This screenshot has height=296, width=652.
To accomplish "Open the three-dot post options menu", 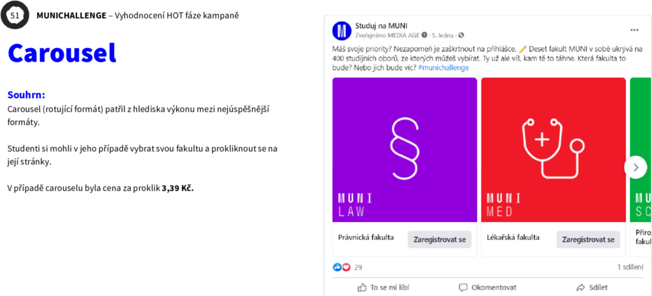I will point(634,30).
